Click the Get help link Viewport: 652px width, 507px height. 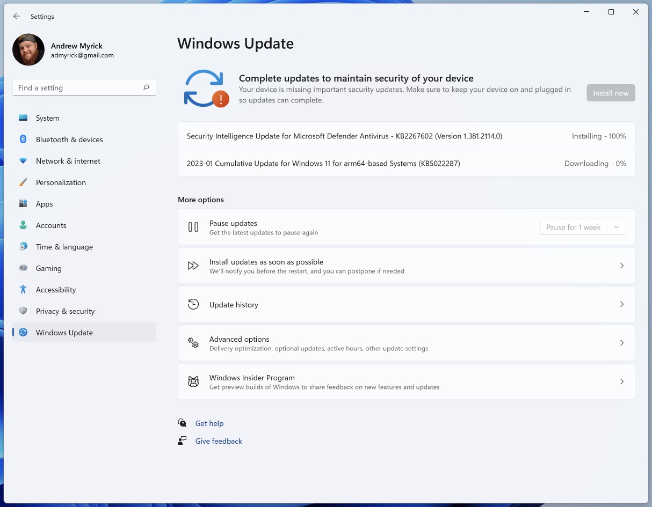tap(209, 423)
